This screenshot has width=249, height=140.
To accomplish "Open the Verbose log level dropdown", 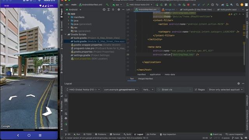I will click(148, 89).
